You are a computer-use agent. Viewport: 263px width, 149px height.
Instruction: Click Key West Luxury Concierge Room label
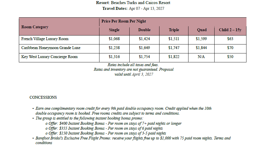tap(50, 57)
